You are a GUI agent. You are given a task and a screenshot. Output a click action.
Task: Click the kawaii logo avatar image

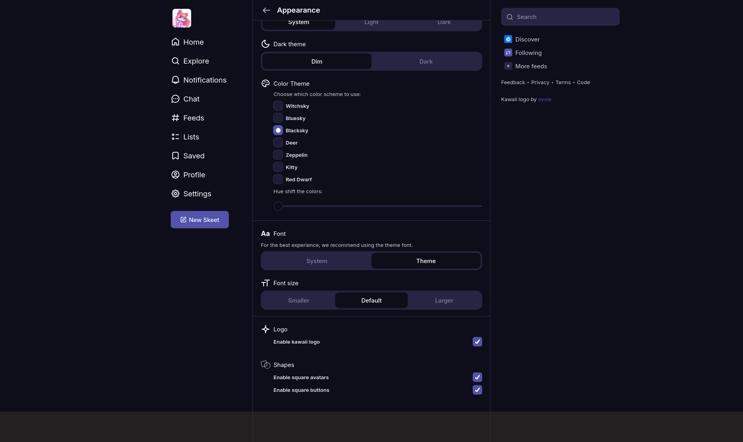click(x=182, y=18)
